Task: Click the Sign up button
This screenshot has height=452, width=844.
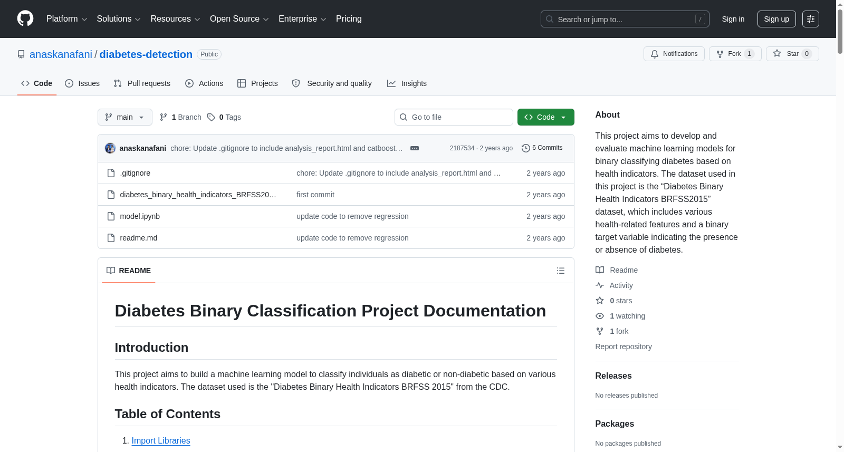Action: (x=776, y=19)
